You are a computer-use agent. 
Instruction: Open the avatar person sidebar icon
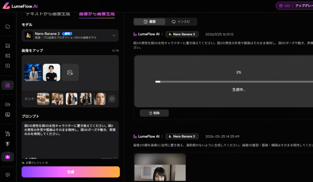(x=7, y=134)
